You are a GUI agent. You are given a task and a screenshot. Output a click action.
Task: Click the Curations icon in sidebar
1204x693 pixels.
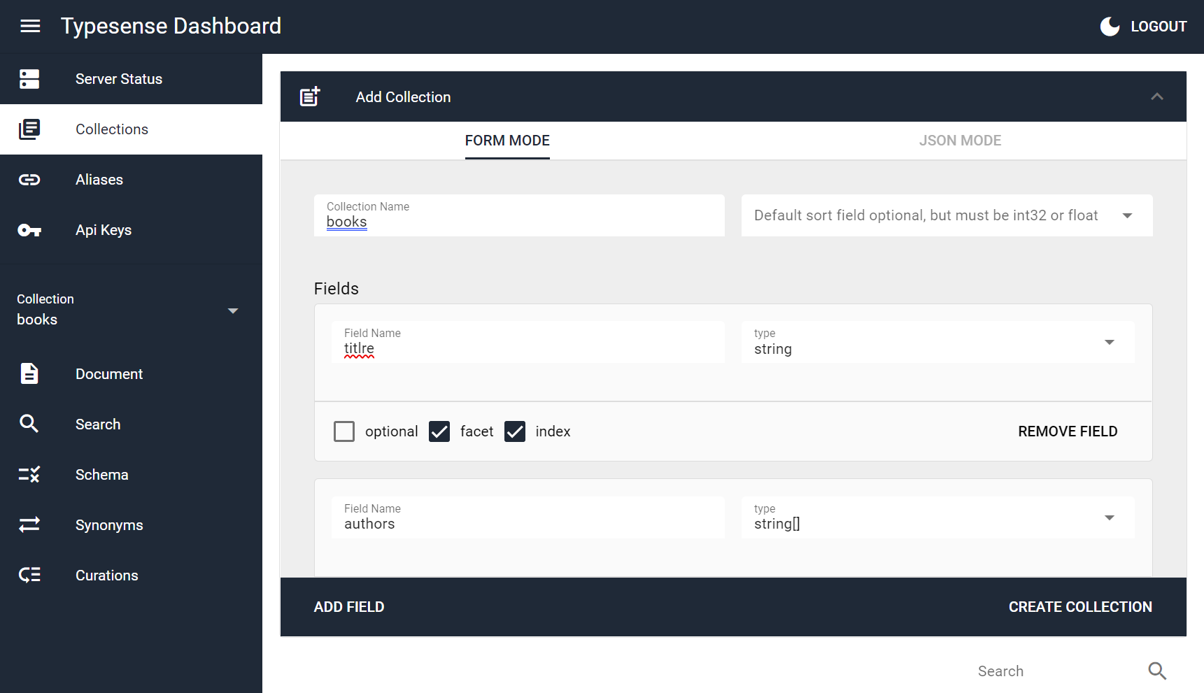pos(29,575)
